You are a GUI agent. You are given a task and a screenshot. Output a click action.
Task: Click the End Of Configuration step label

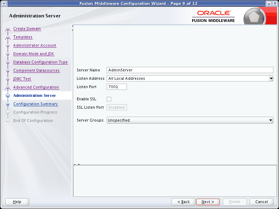[33, 121]
